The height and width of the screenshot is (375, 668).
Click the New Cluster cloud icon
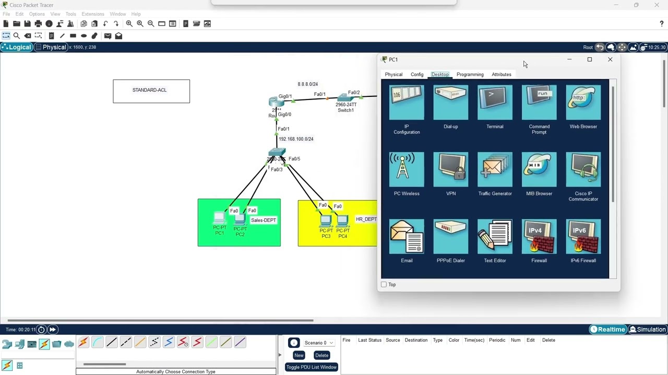click(x=611, y=47)
